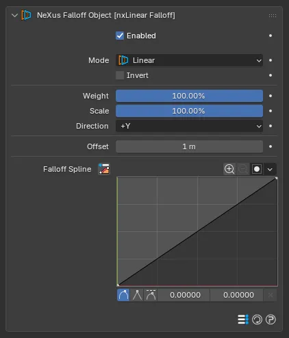Image resolution: width=289 pixels, height=338 pixels.
Task: Open the presets list icon at bottom
Action: 243,320
